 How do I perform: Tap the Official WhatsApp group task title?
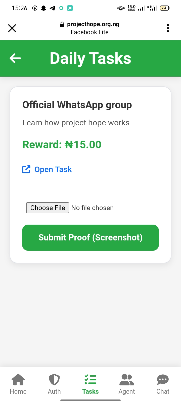point(77,105)
